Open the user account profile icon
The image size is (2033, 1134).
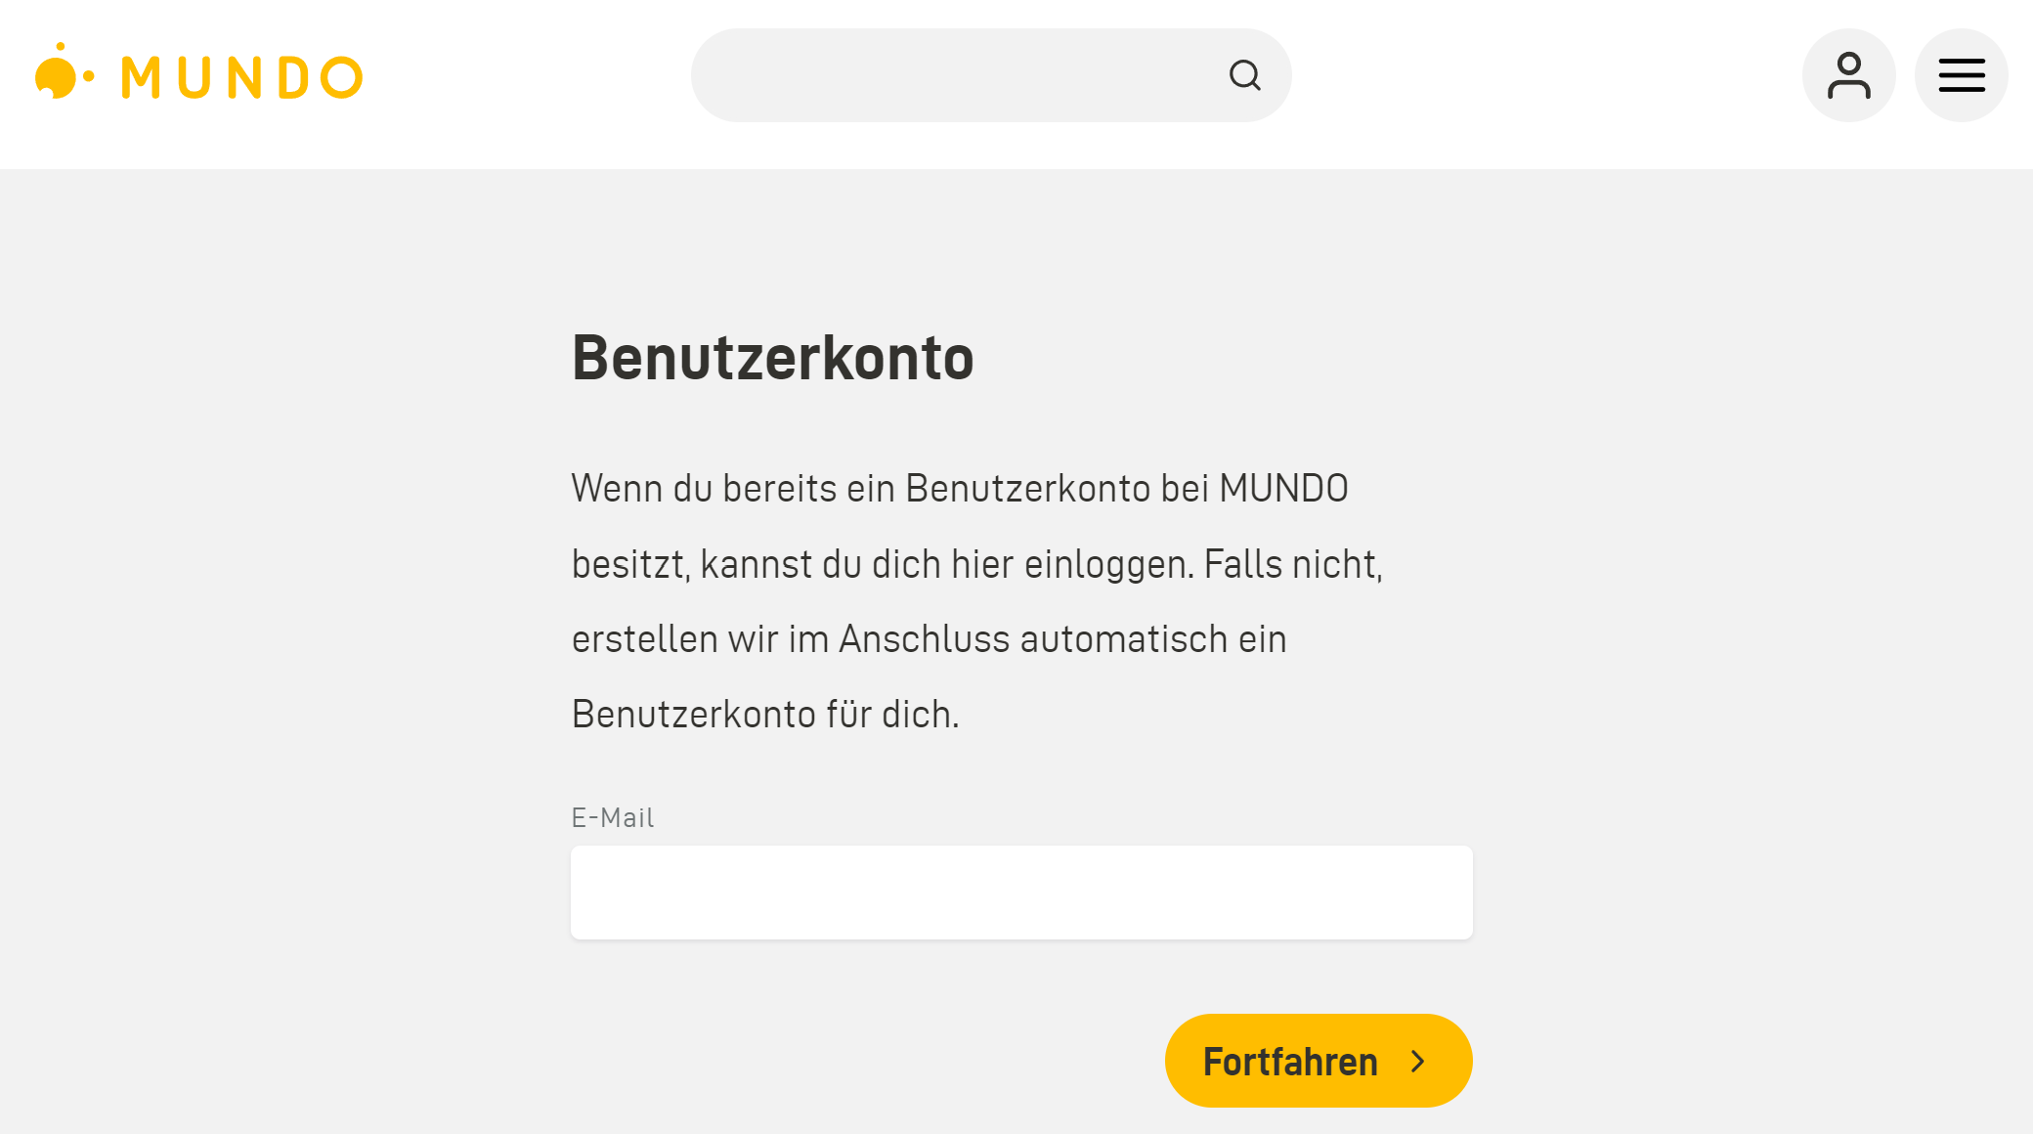1848,75
